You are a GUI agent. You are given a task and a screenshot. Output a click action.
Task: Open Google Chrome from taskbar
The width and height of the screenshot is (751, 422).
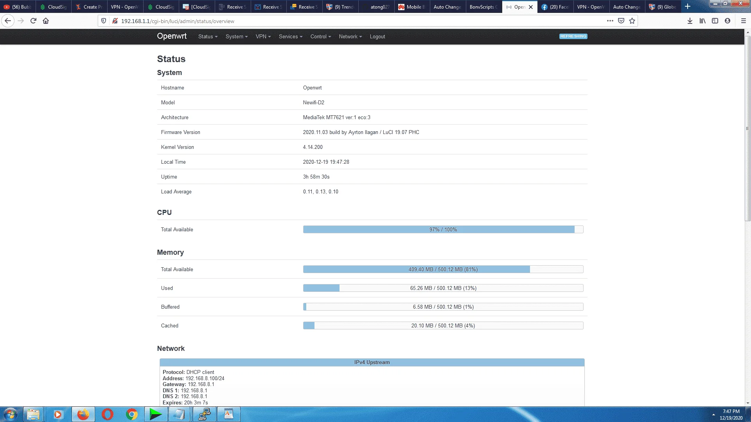132,414
